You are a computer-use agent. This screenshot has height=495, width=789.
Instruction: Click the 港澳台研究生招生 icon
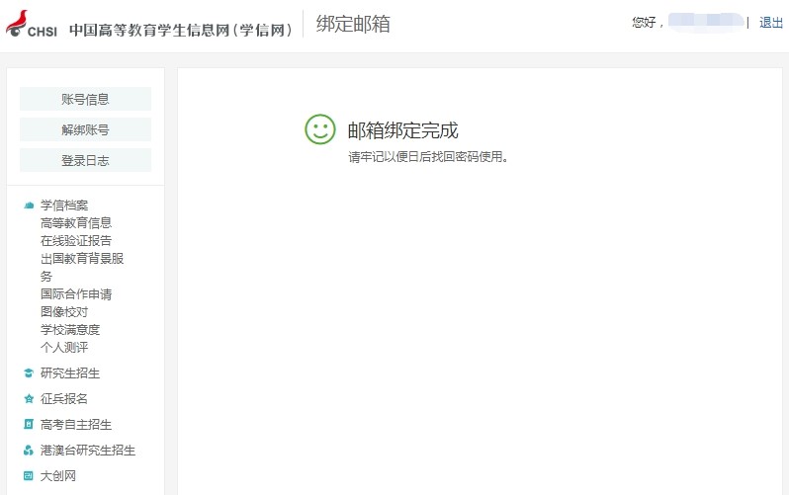click(29, 451)
